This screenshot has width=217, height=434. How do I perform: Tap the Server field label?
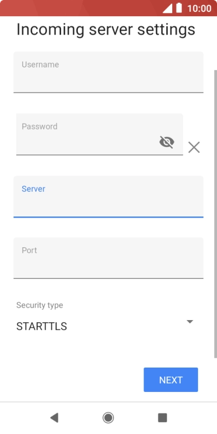[33, 189]
